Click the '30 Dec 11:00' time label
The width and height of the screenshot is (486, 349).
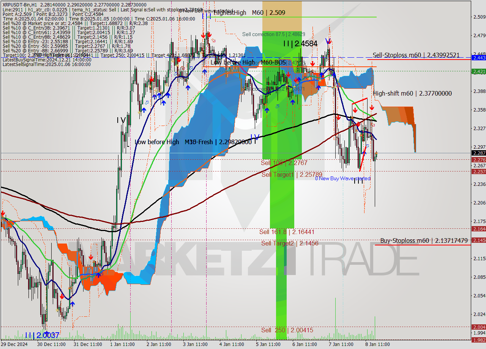52,344
